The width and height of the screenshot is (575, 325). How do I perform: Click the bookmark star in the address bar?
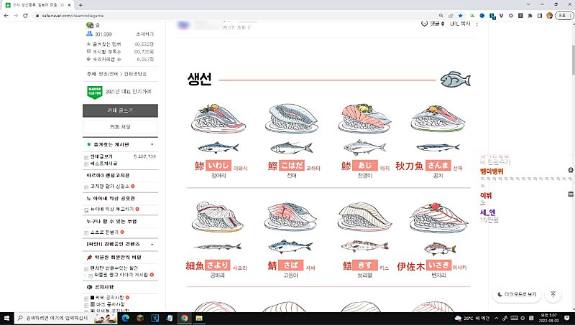(460, 14)
